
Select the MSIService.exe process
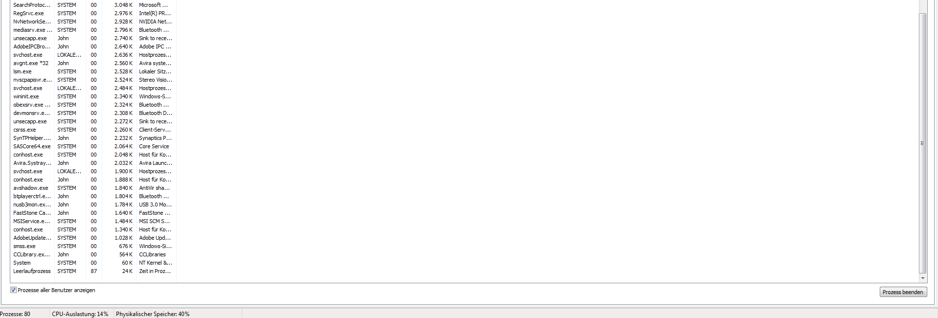(x=93, y=221)
